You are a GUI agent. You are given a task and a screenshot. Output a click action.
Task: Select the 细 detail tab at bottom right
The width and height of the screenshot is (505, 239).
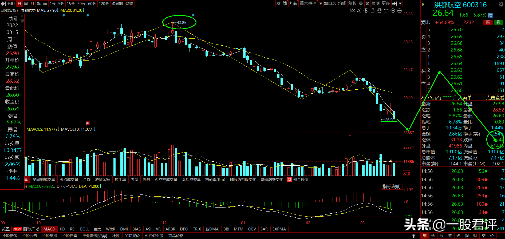click(x=425, y=236)
